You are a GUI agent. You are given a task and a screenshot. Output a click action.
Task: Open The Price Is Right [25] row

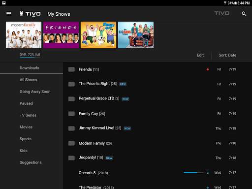click(157, 84)
